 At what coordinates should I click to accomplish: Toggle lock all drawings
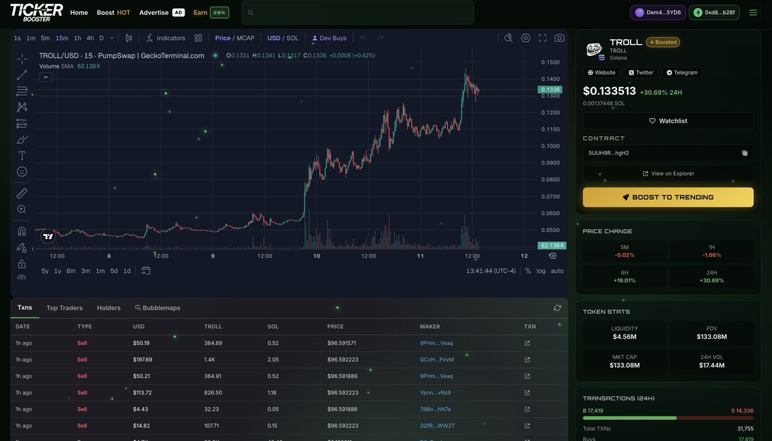coord(22,264)
